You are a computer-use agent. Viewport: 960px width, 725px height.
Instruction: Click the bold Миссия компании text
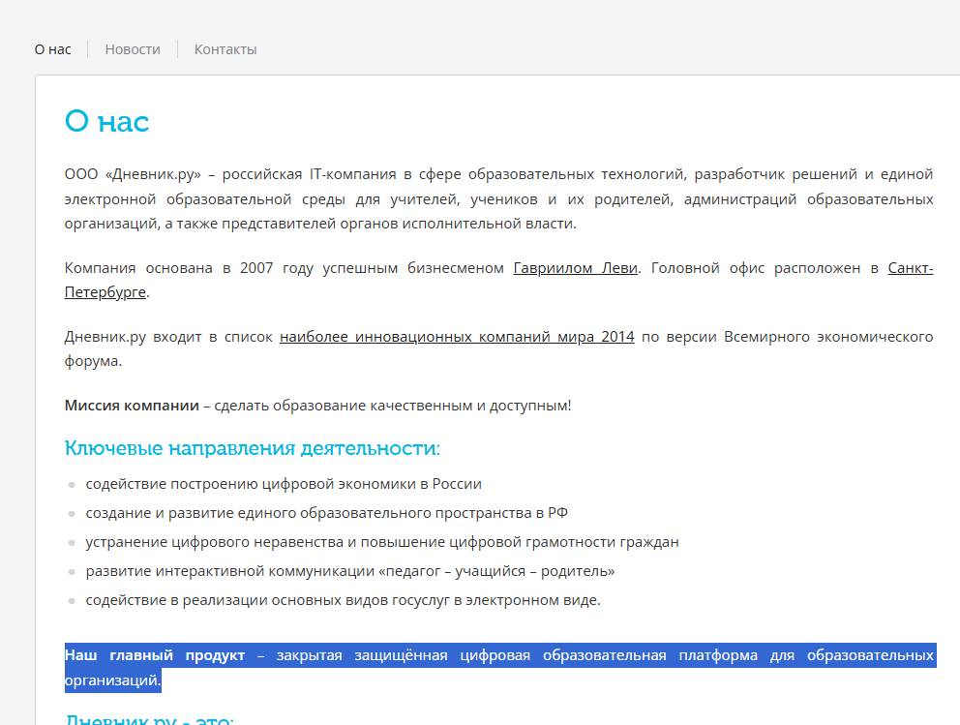[x=132, y=406]
